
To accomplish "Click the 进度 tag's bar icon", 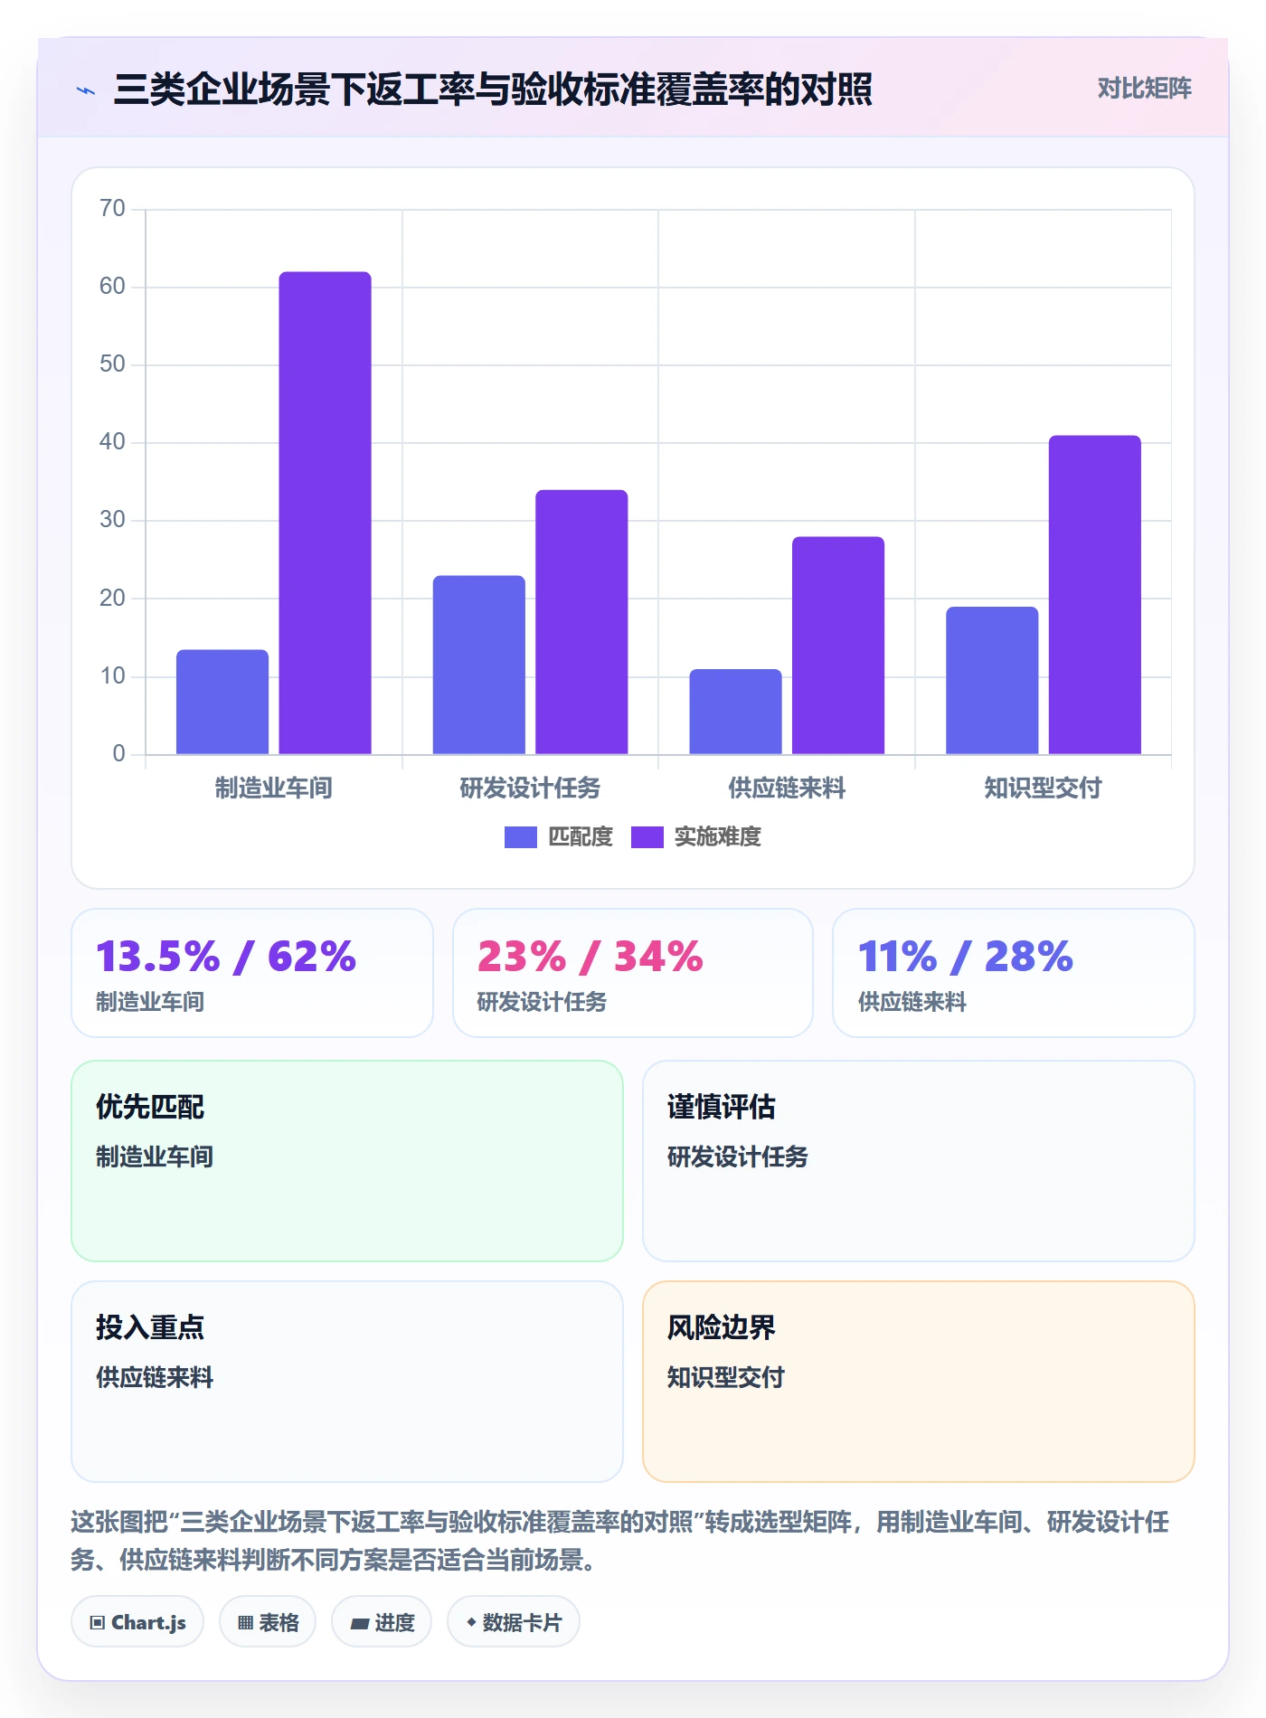I will click(360, 1624).
